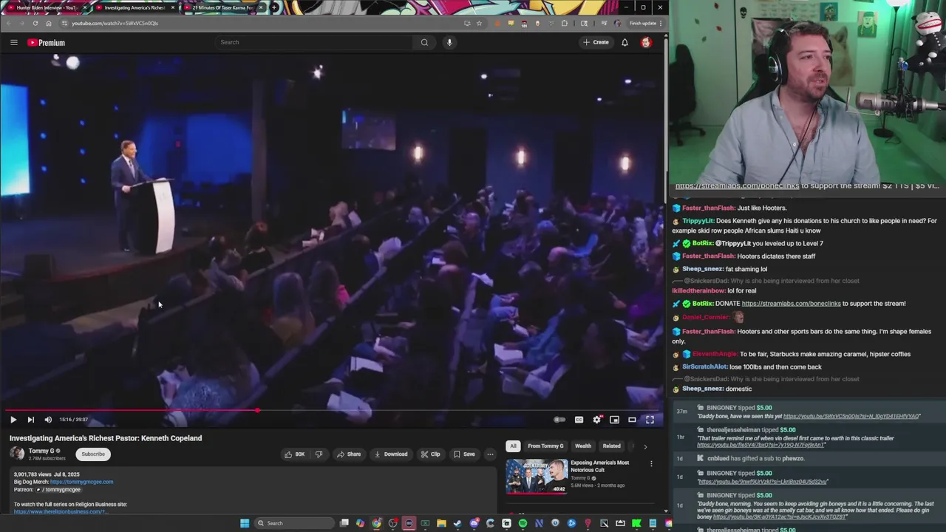Open Chrome from the taskbar
The image size is (946, 532).
tap(377, 523)
